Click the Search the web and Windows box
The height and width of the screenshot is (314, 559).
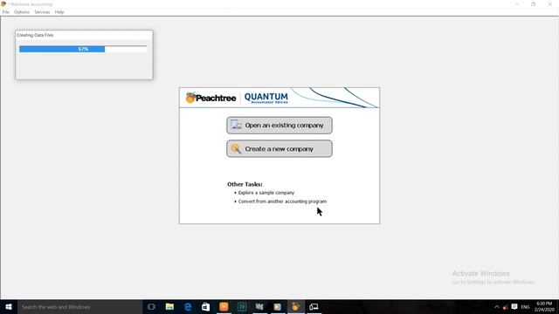79,307
